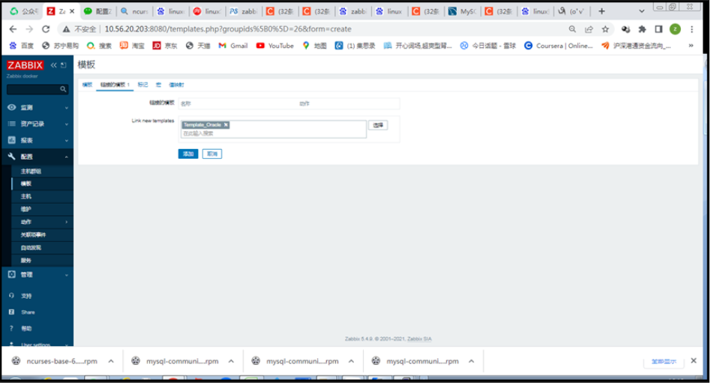The height and width of the screenshot is (385, 711).
Task: Click the template search input under Template_Oracle
Action: (273, 133)
